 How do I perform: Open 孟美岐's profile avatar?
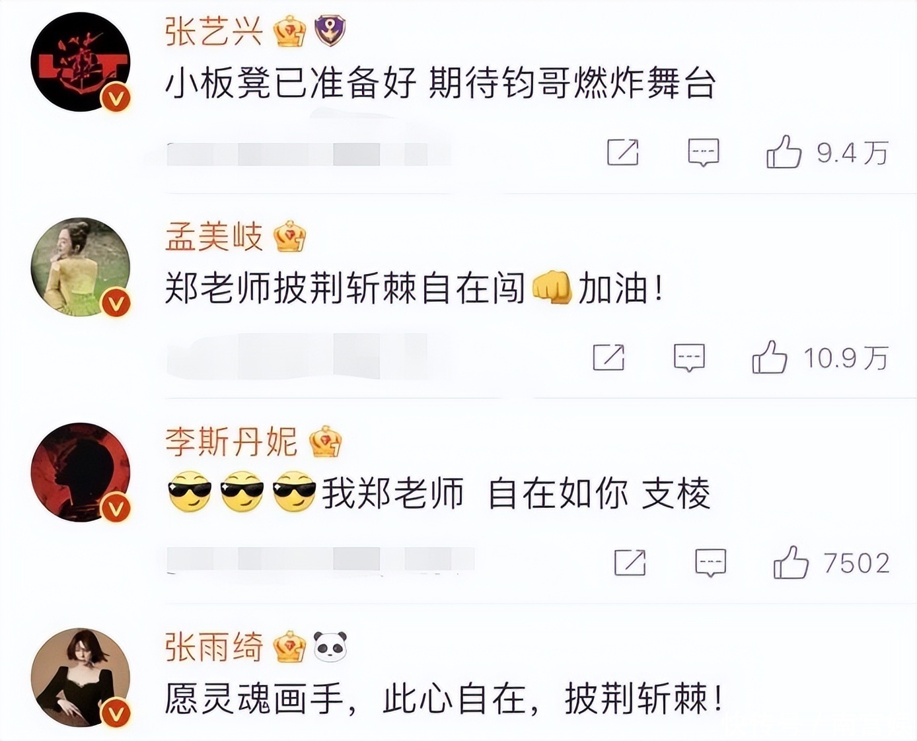coord(81,267)
